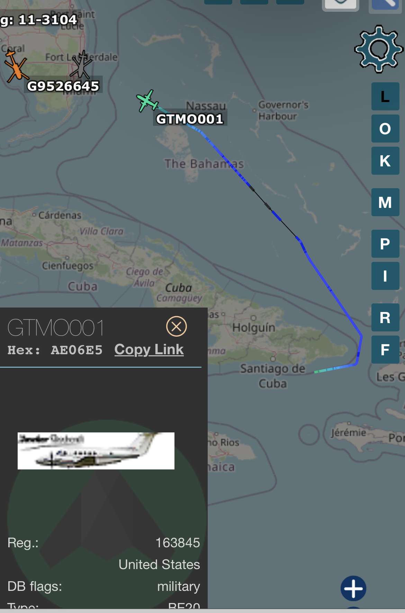This screenshot has height=613, width=405.
Task: Click the GTMO001 map label
Action: 190,119
